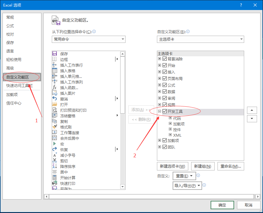Click the 降序排序 icon
The width and height of the screenshot is (263, 213).
tap(55, 166)
